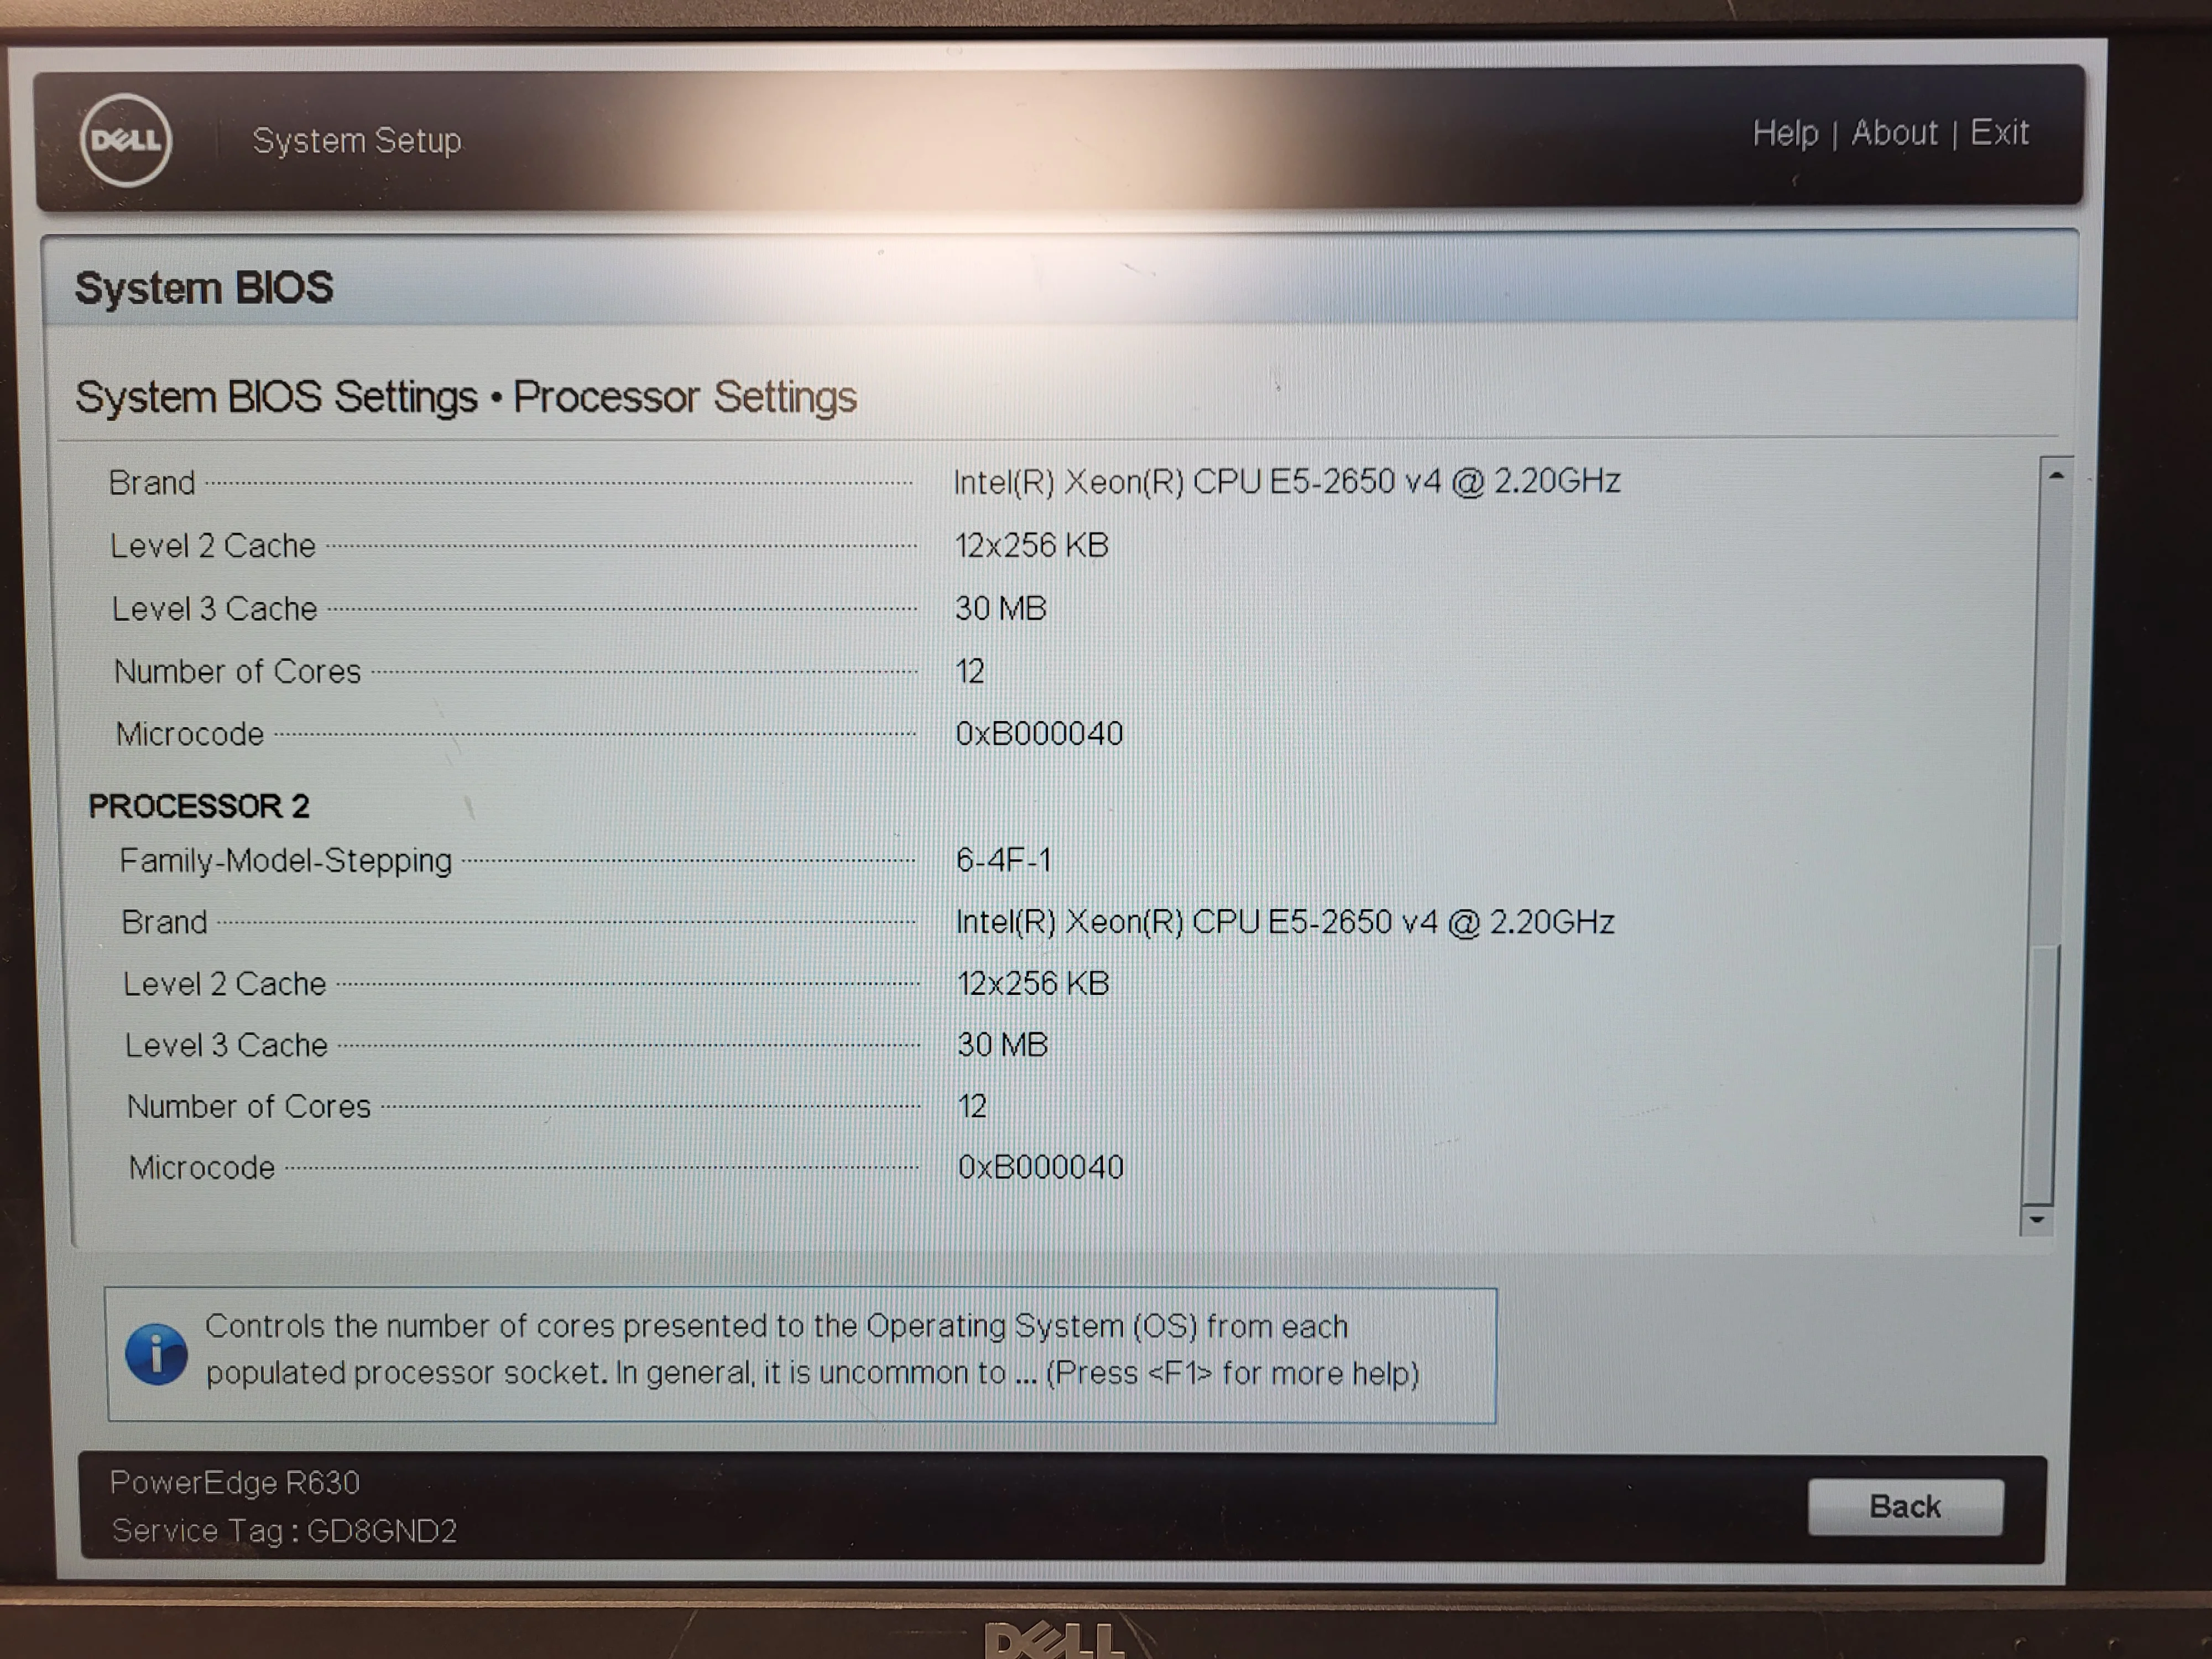Click the "Controls the number of cores" help text
The width and height of the screenshot is (2212, 1659).
click(812, 1350)
